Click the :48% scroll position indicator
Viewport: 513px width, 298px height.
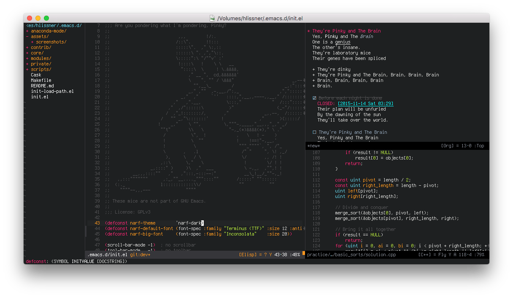point(295,255)
